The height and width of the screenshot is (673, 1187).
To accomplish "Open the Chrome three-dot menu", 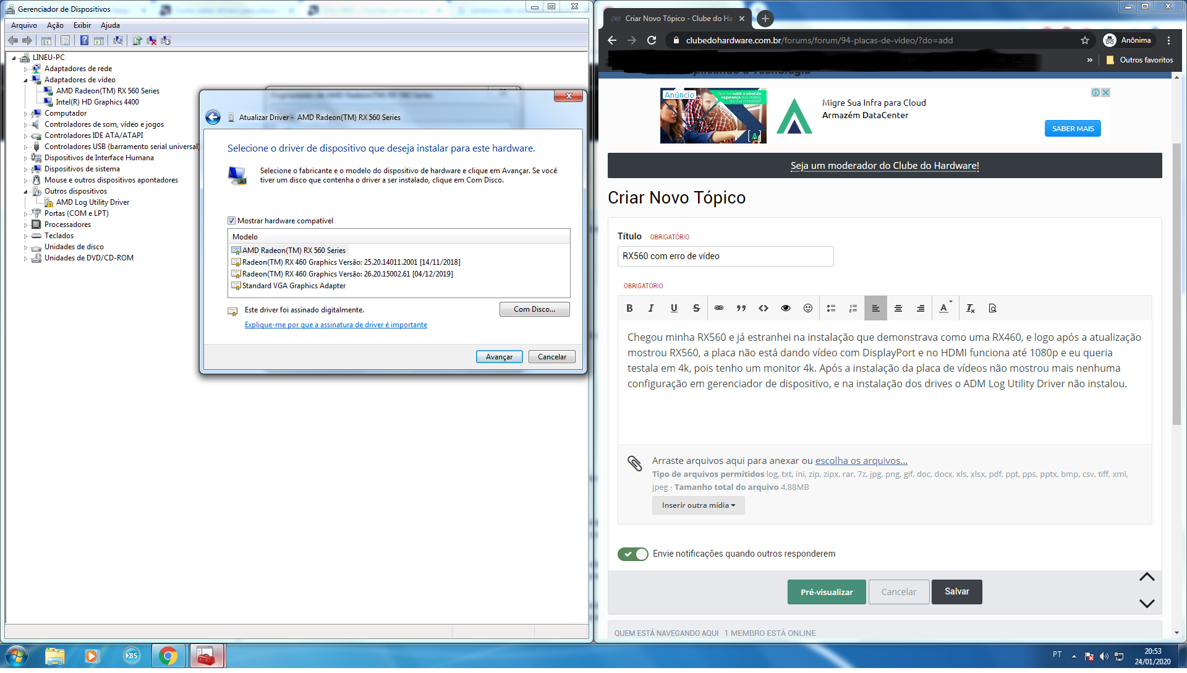I will (x=1168, y=40).
